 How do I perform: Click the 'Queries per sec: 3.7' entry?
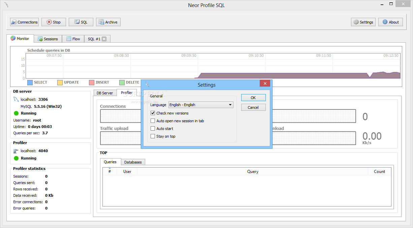click(x=30, y=133)
